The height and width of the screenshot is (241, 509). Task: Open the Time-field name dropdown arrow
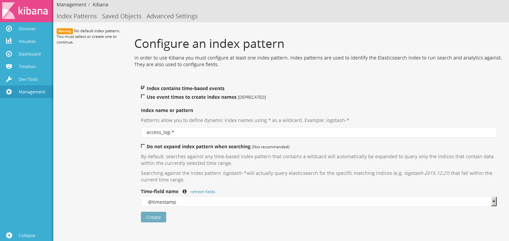[x=494, y=201]
